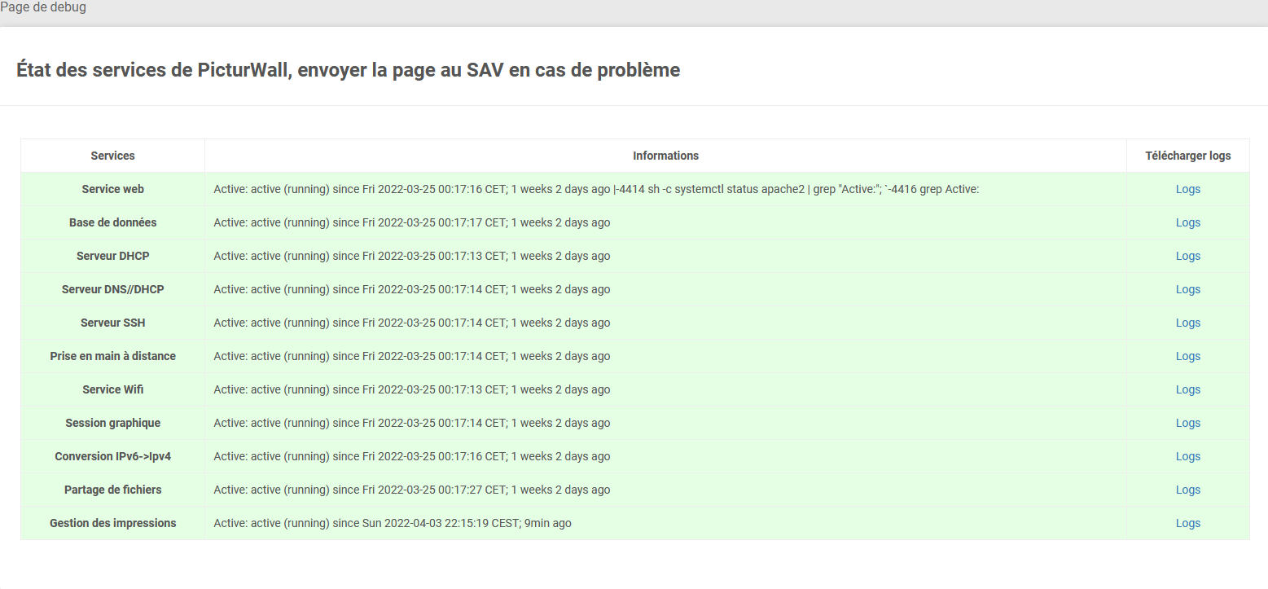Open Logs link for Service web

[1187, 189]
